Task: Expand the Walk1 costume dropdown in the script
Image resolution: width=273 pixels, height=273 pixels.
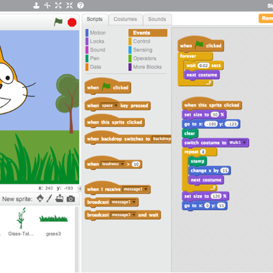Action: (x=238, y=143)
